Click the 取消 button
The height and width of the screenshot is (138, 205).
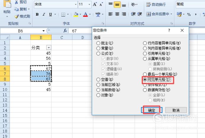coord(176,110)
